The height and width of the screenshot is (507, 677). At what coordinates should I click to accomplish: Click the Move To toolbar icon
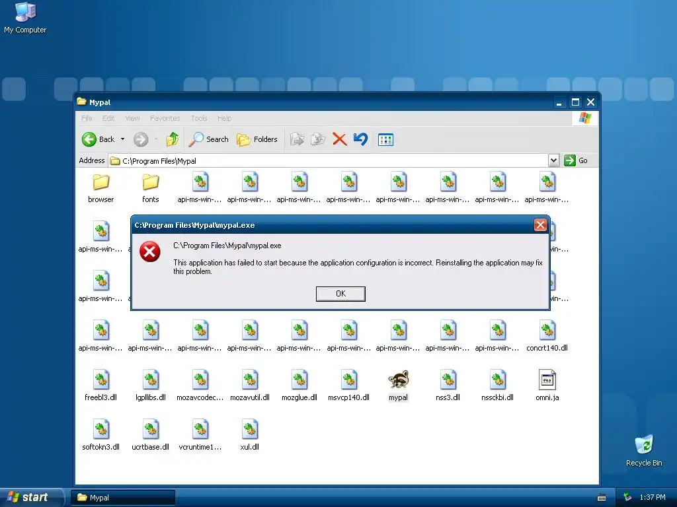tap(297, 139)
